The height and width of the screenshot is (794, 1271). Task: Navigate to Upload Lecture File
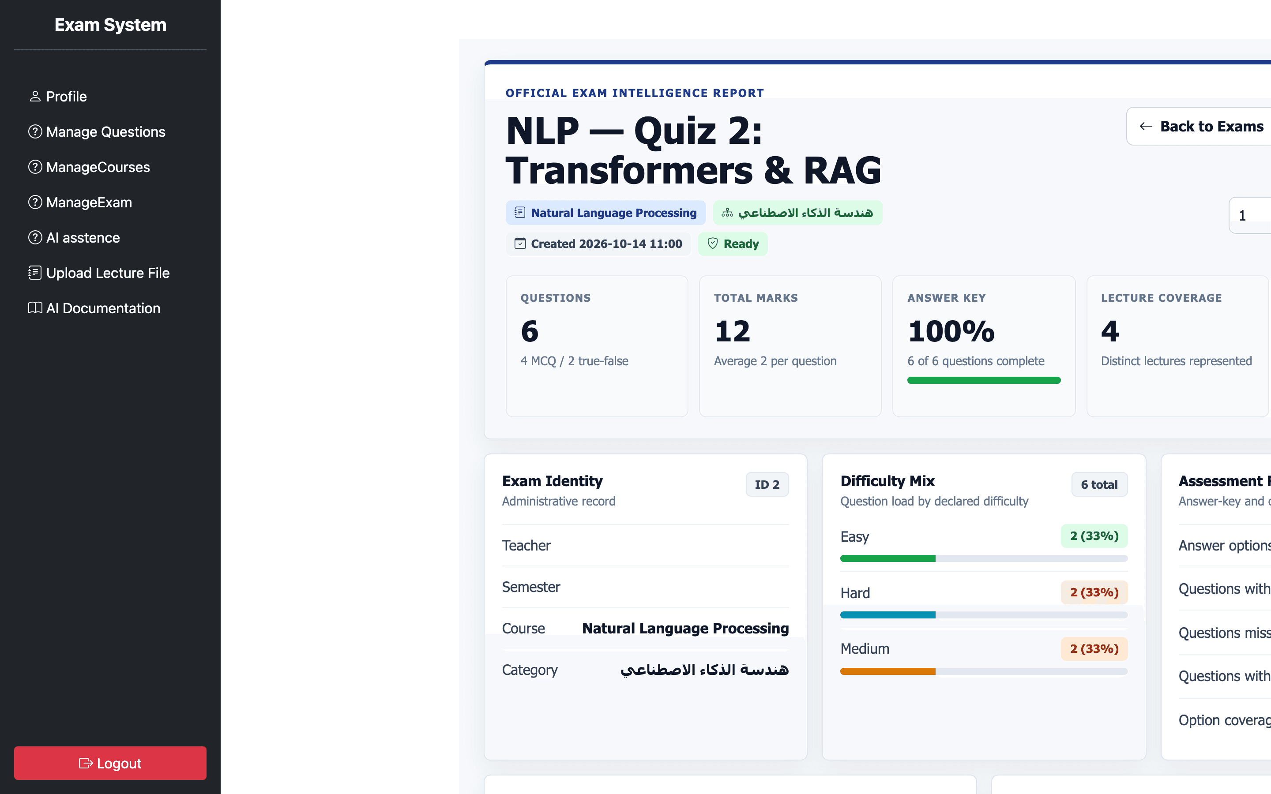[110, 273]
